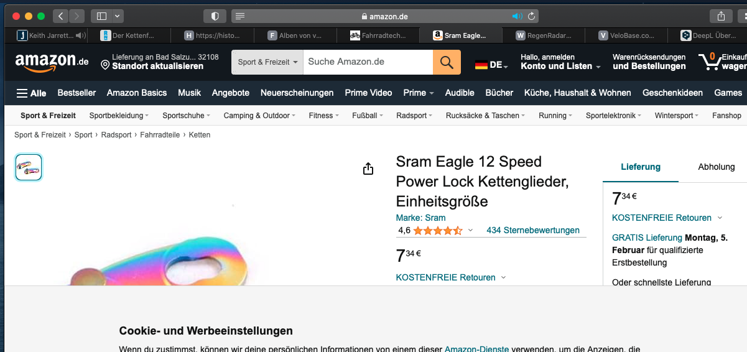The height and width of the screenshot is (352, 747).
Task: Click the Marke: Sram brand link
Action: 420,218
